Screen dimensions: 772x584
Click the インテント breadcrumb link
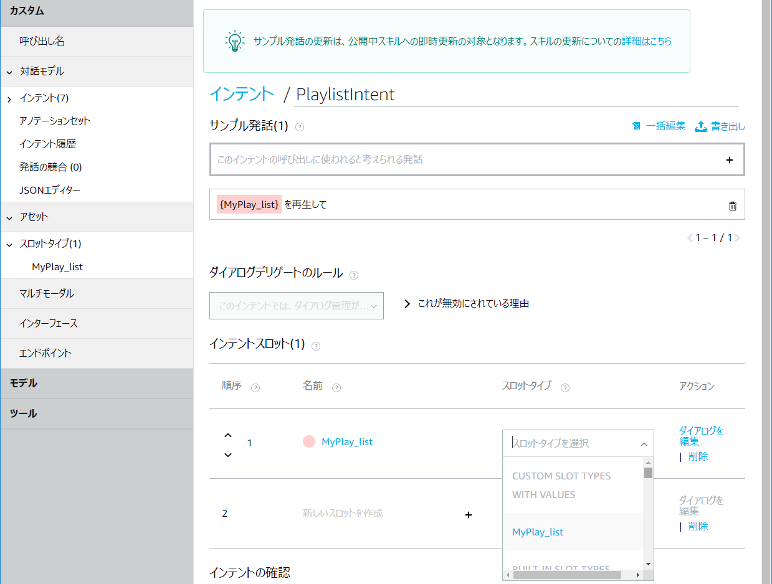tap(242, 93)
